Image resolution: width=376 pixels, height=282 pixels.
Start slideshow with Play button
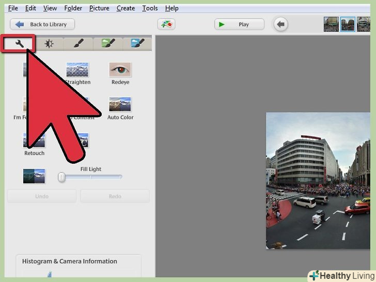click(239, 24)
